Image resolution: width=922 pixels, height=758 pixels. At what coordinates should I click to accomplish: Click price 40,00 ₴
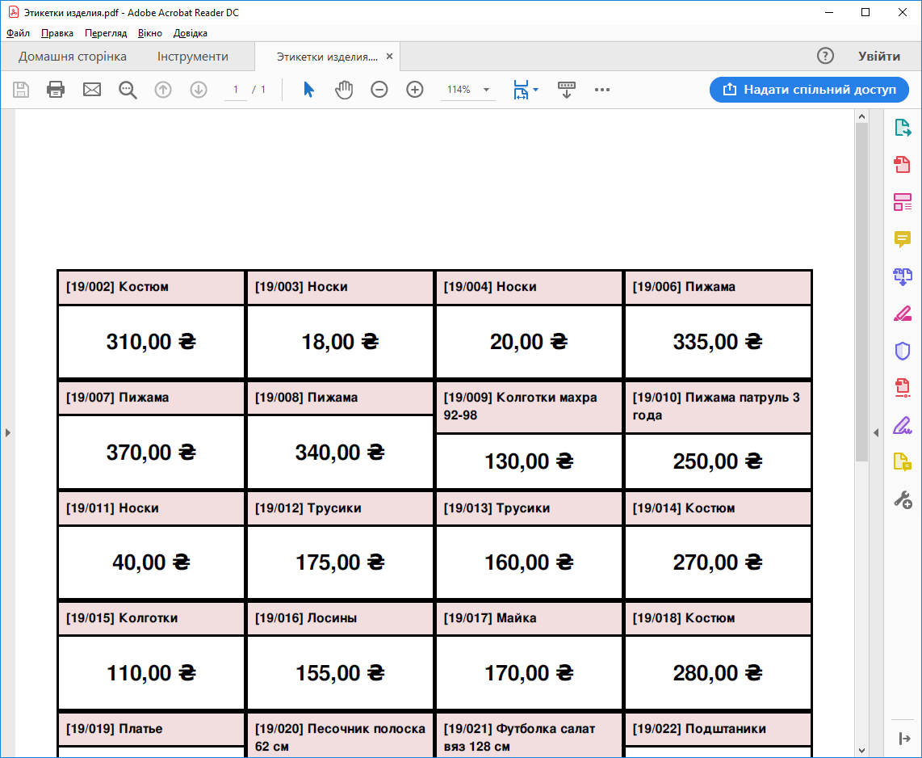click(x=151, y=562)
